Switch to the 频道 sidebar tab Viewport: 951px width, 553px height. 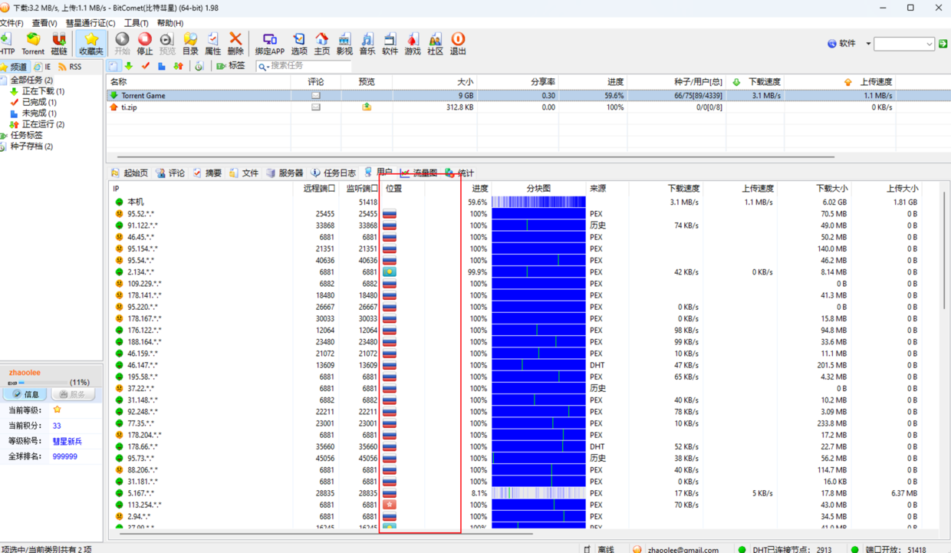[15, 67]
